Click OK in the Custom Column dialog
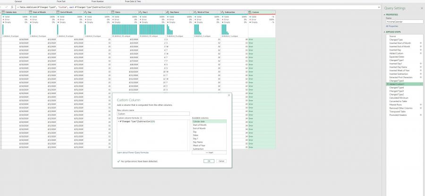This screenshot has width=425, height=196. point(209,161)
